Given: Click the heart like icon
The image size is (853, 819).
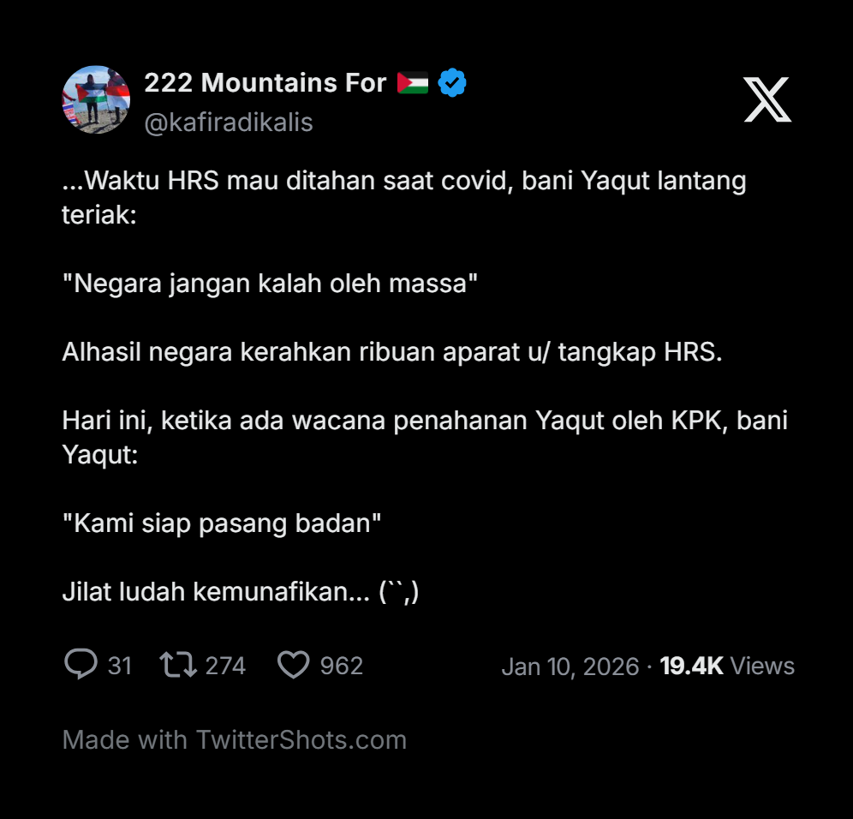Looking at the screenshot, I should 293,665.
